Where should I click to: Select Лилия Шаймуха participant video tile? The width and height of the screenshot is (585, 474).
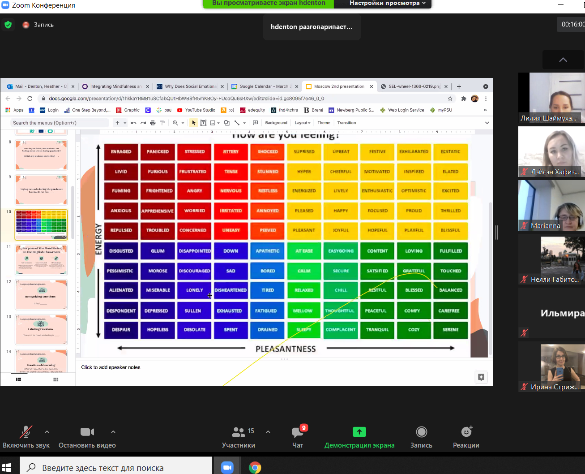pos(551,98)
